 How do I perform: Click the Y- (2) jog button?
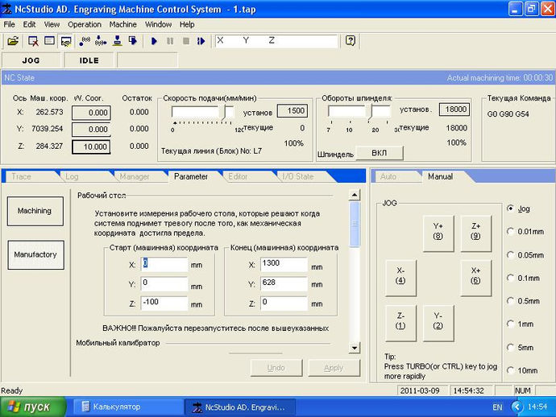pos(438,323)
